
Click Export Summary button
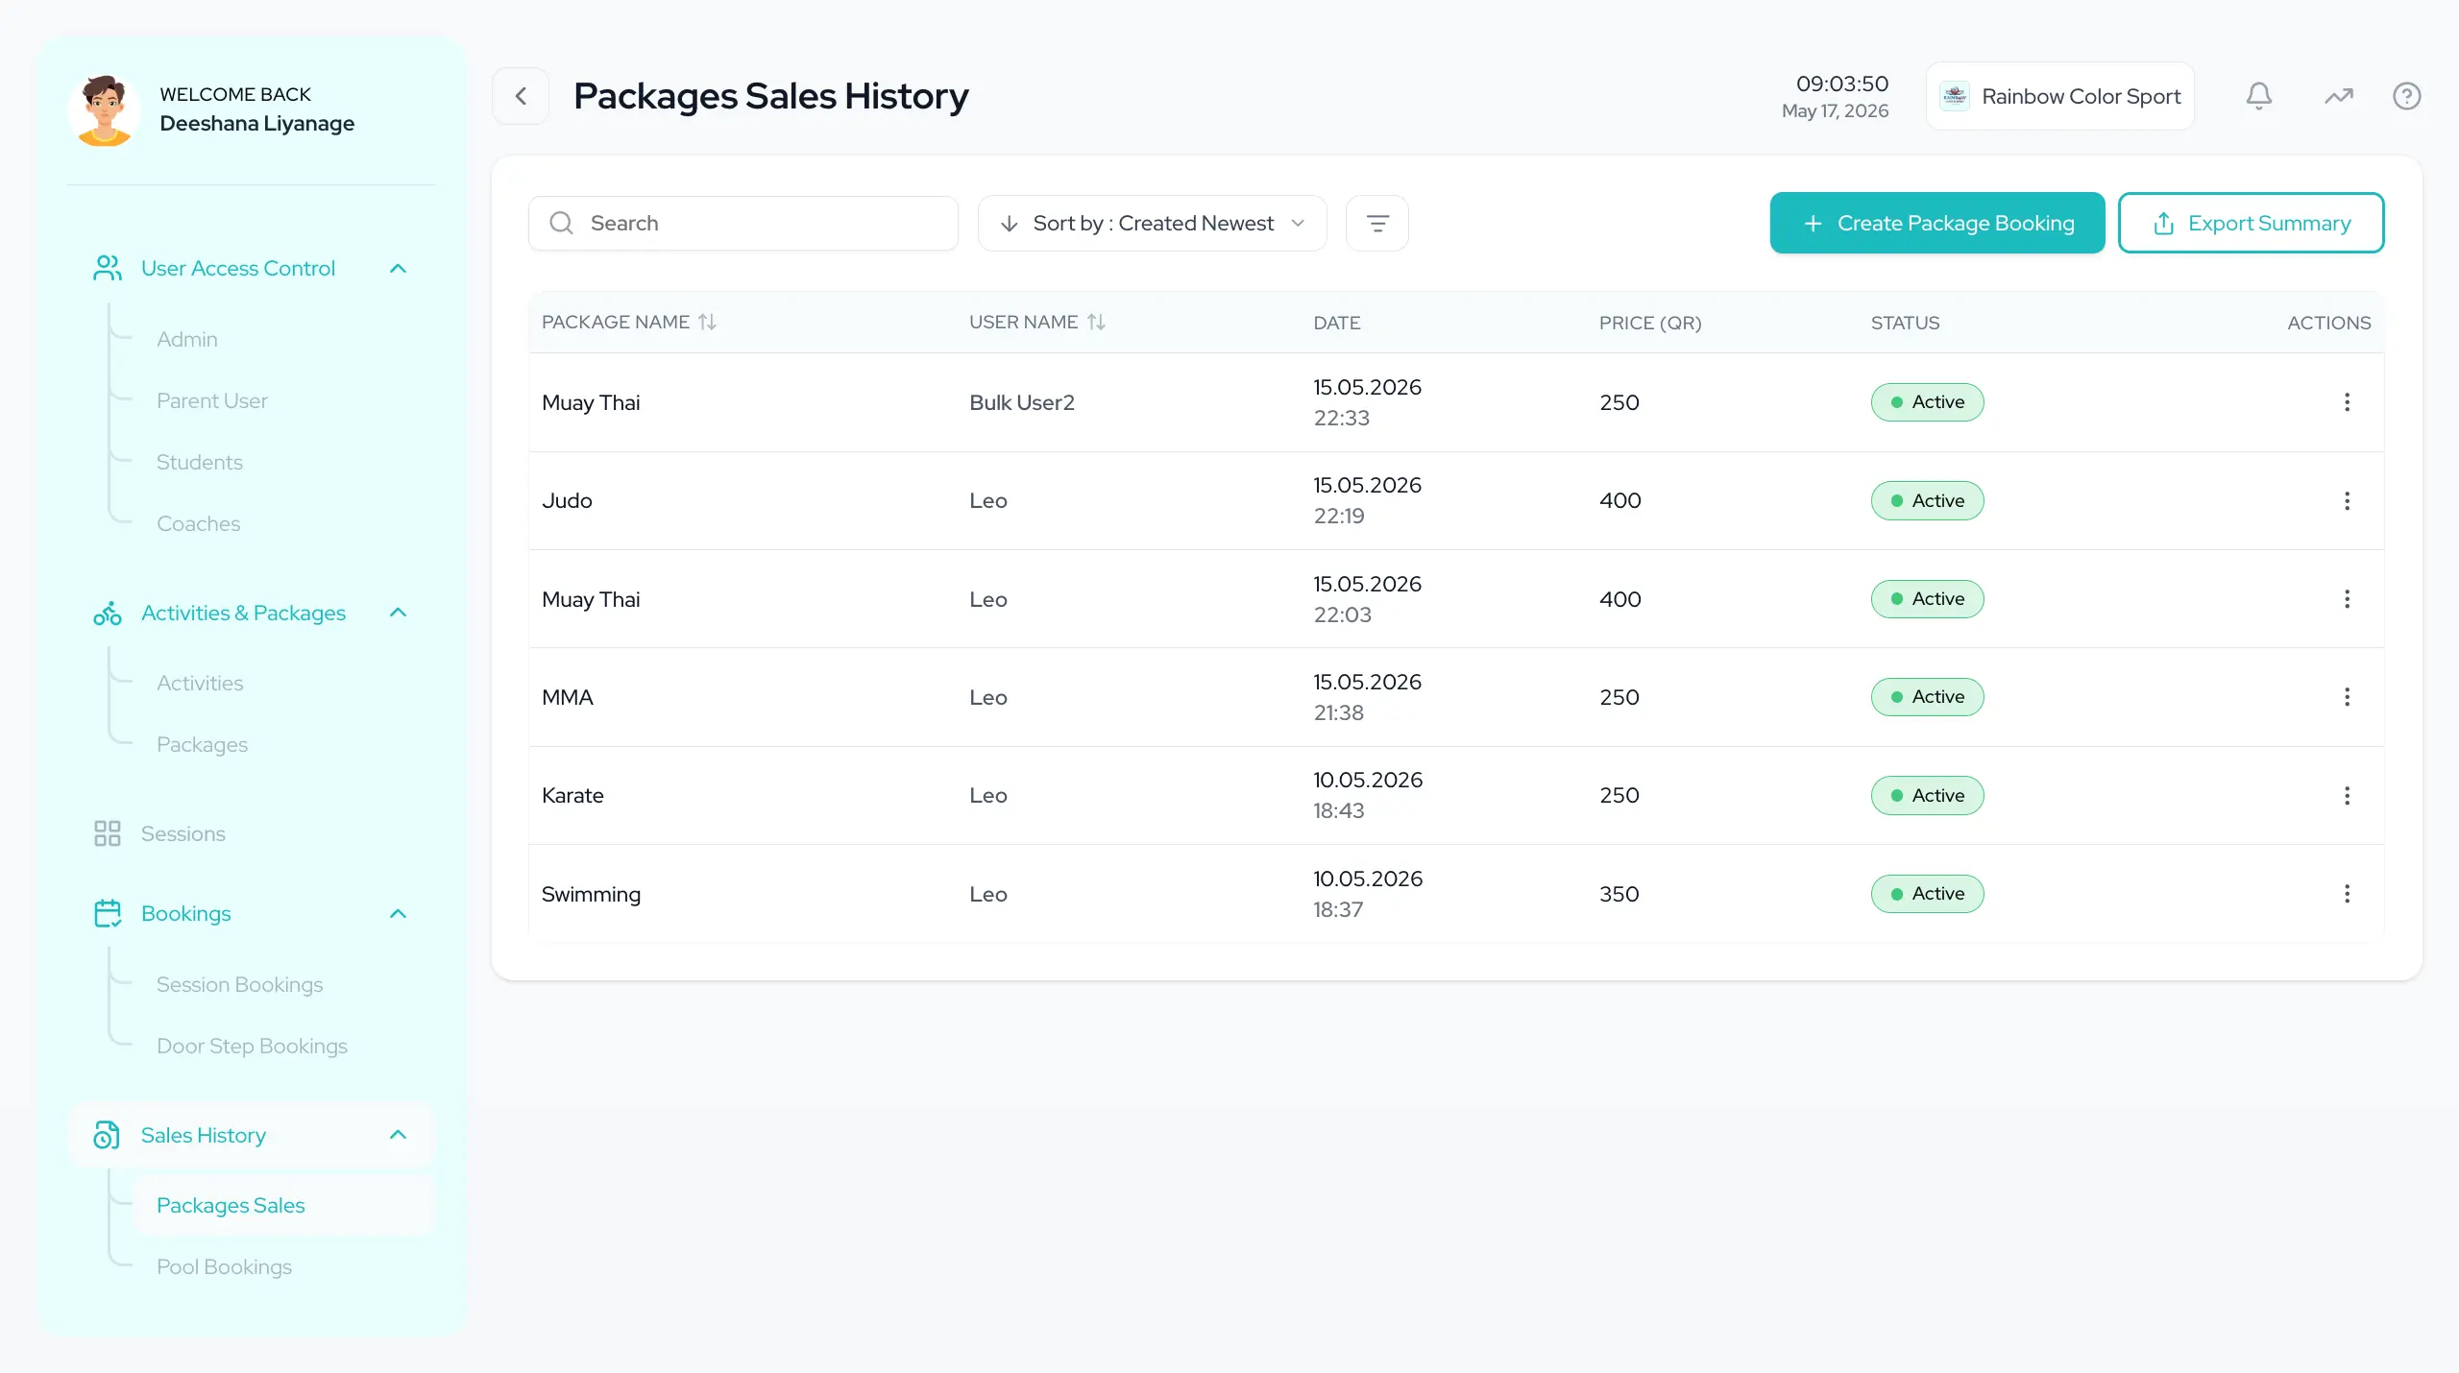coord(2251,223)
